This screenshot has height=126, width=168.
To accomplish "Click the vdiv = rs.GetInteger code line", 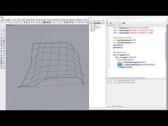I will click(133, 33).
